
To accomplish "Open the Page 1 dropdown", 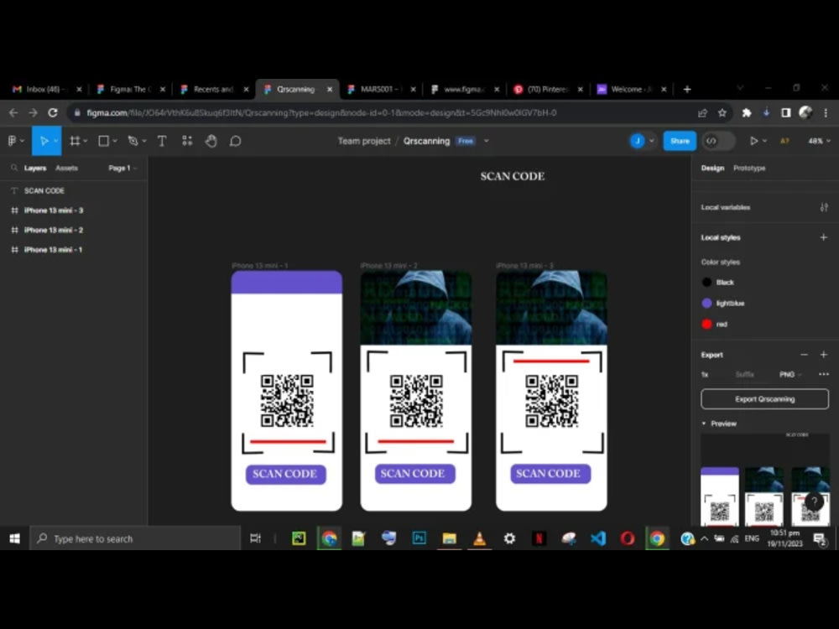I will tap(122, 168).
